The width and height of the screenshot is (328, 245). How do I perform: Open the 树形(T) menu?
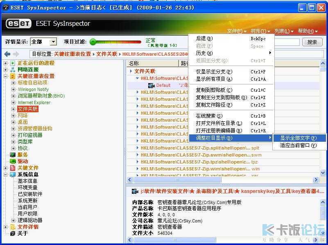tap(260, 31)
